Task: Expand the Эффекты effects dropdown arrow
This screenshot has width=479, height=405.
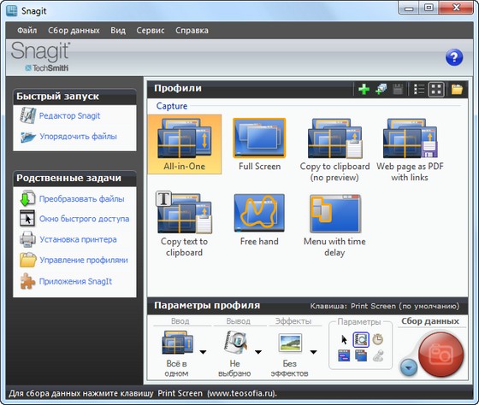Action: click(x=313, y=352)
